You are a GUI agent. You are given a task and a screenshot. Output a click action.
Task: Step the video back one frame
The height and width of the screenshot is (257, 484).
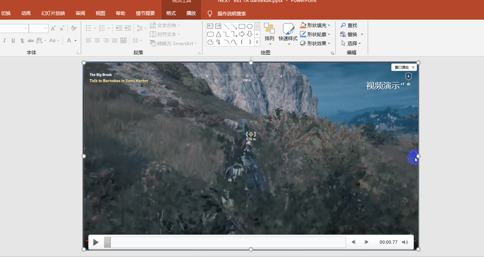click(x=354, y=242)
